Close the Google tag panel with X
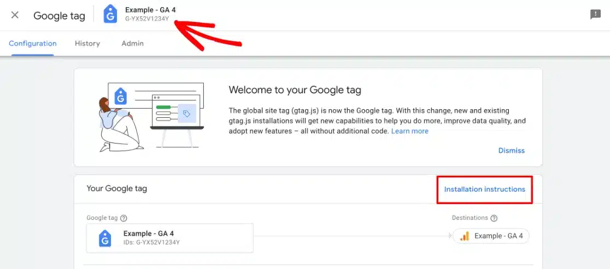Viewport: 610px width, 269px height. pos(15,15)
